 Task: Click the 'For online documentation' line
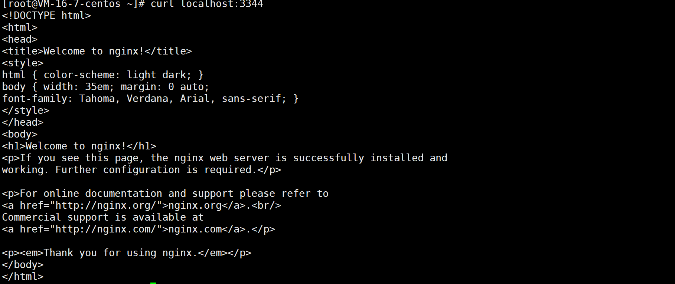click(165, 194)
